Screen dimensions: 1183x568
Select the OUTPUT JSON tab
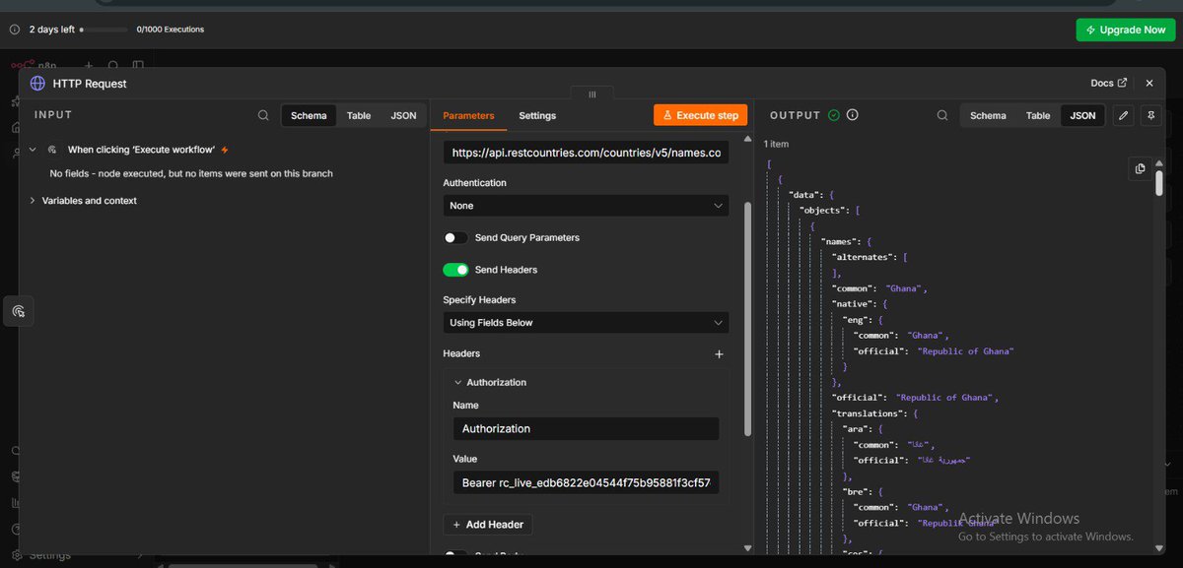(x=1082, y=115)
